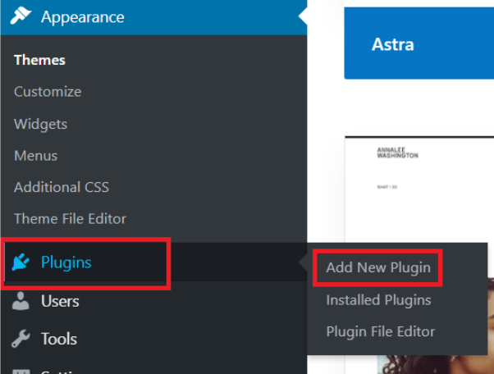Screen dimensions: 494x374
Task: Click the blue Astra theme banner
Action: click(419, 43)
